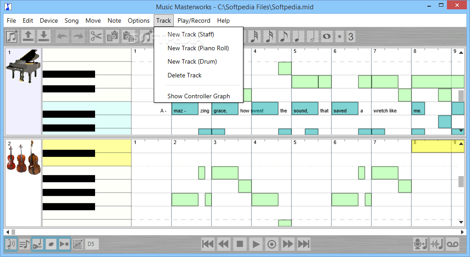Viewport: 470px width, 257px height.
Task: Select Show Controller Graph
Action: click(x=199, y=96)
